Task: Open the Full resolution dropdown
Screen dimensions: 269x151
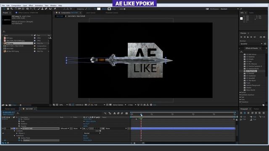Action: (x=100, y=105)
